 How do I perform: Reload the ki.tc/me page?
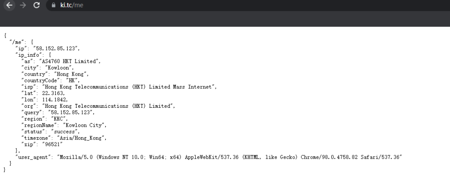pyautogui.click(x=36, y=5)
